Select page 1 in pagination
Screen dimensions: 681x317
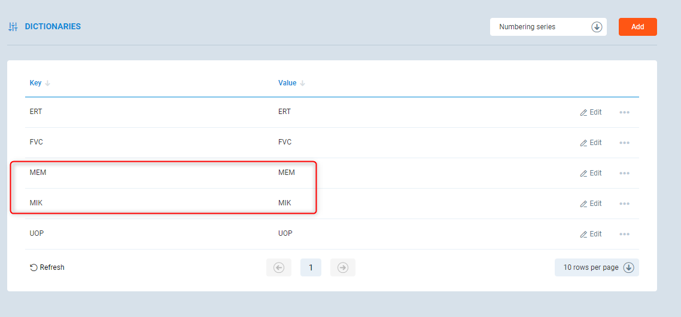click(311, 267)
